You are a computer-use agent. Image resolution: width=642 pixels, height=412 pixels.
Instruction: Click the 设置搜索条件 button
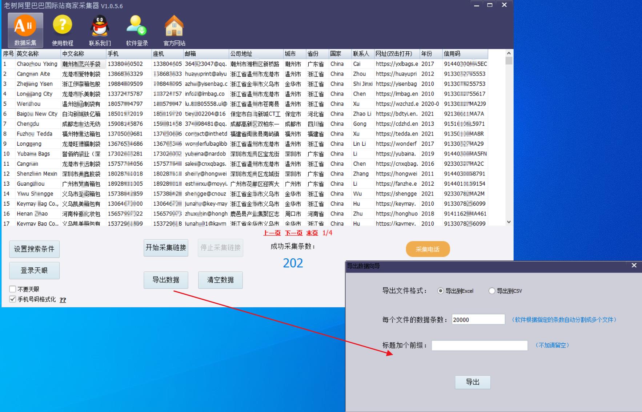point(34,249)
